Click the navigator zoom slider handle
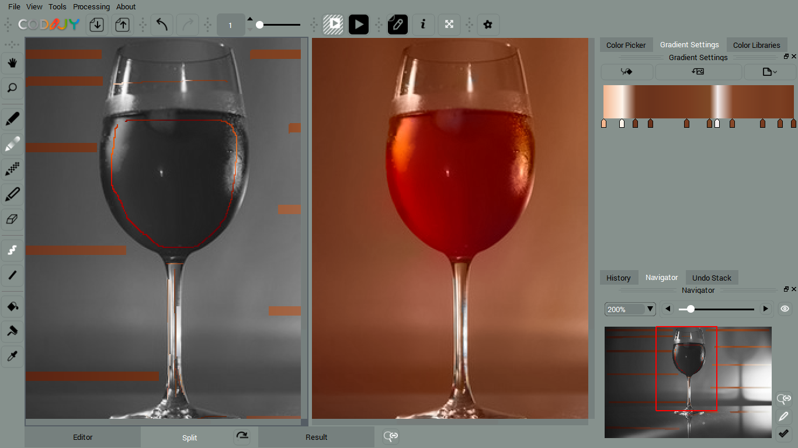Screen dimensions: 798x448 click(x=691, y=309)
